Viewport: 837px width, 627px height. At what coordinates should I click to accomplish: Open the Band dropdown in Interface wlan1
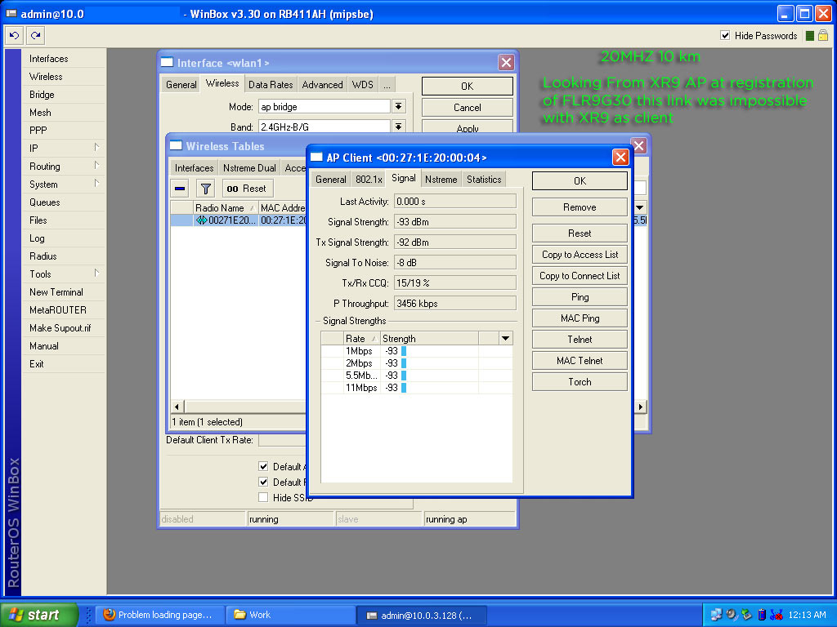[x=398, y=127]
